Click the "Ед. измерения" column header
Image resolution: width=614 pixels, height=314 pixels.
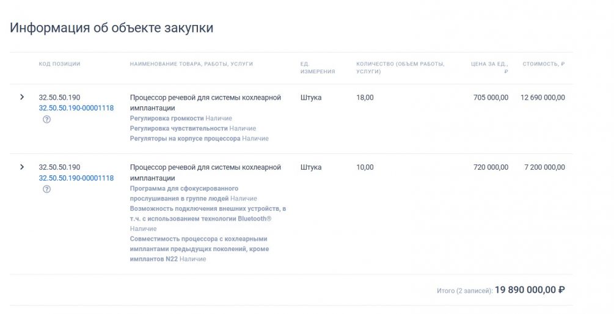(x=318, y=67)
